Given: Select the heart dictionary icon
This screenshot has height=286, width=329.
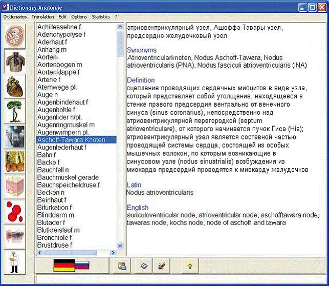Looking at the screenshot, I should pyautogui.click(x=15, y=87).
